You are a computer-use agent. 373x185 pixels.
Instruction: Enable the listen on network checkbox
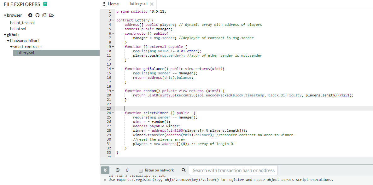[x=140, y=171]
